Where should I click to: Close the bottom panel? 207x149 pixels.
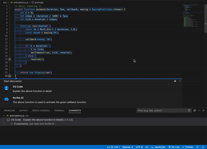point(204,110)
